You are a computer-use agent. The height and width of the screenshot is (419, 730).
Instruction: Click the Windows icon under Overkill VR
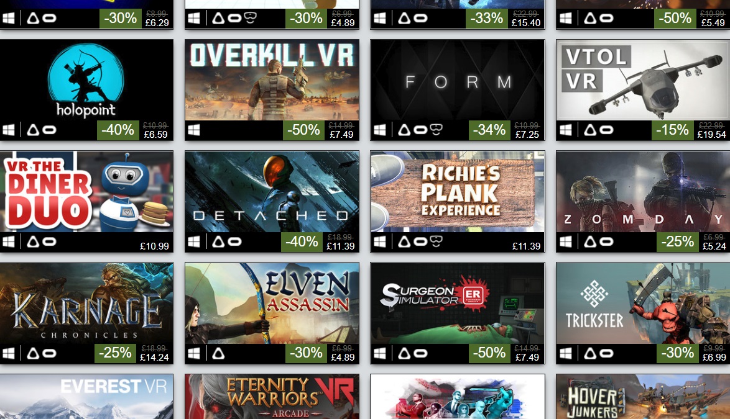point(194,130)
